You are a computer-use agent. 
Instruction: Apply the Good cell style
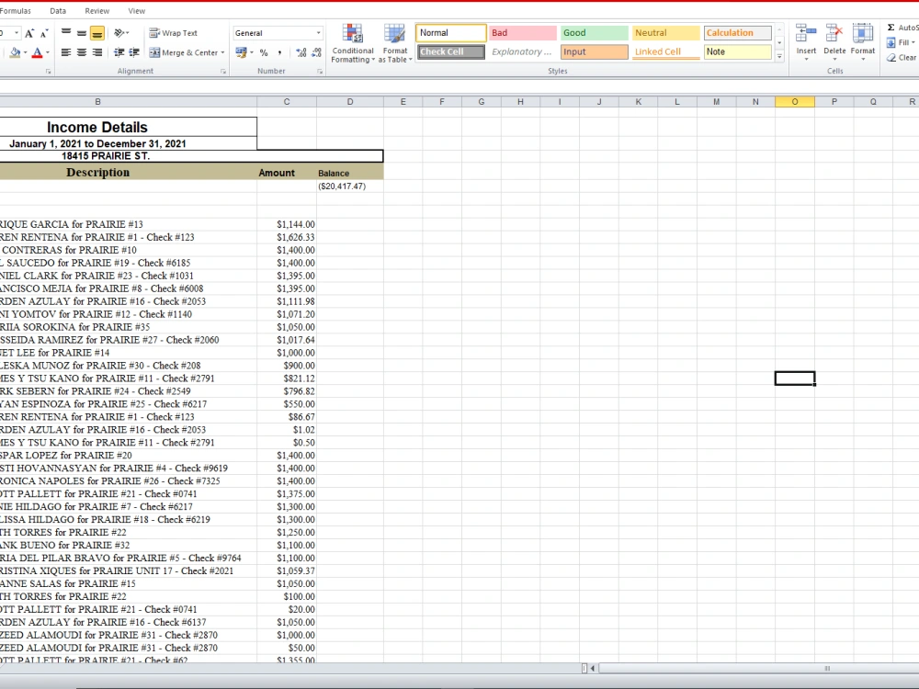[593, 31]
